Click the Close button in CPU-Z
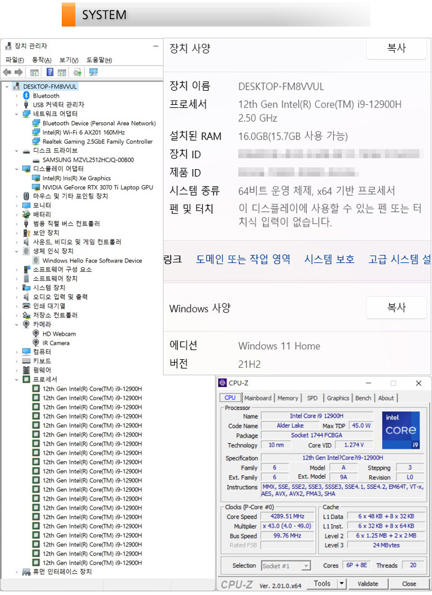The height and width of the screenshot is (595, 432). pyautogui.click(x=409, y=584)
